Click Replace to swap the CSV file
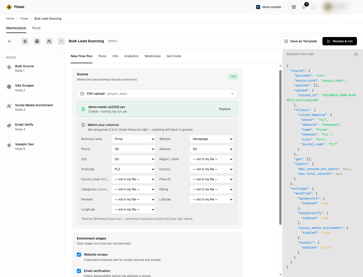Screen dimensions: 363x277 point(225,109)
